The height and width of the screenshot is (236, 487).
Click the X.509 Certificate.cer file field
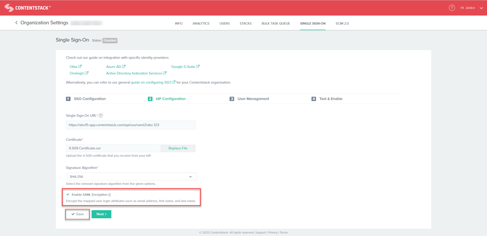pos(113,148)
